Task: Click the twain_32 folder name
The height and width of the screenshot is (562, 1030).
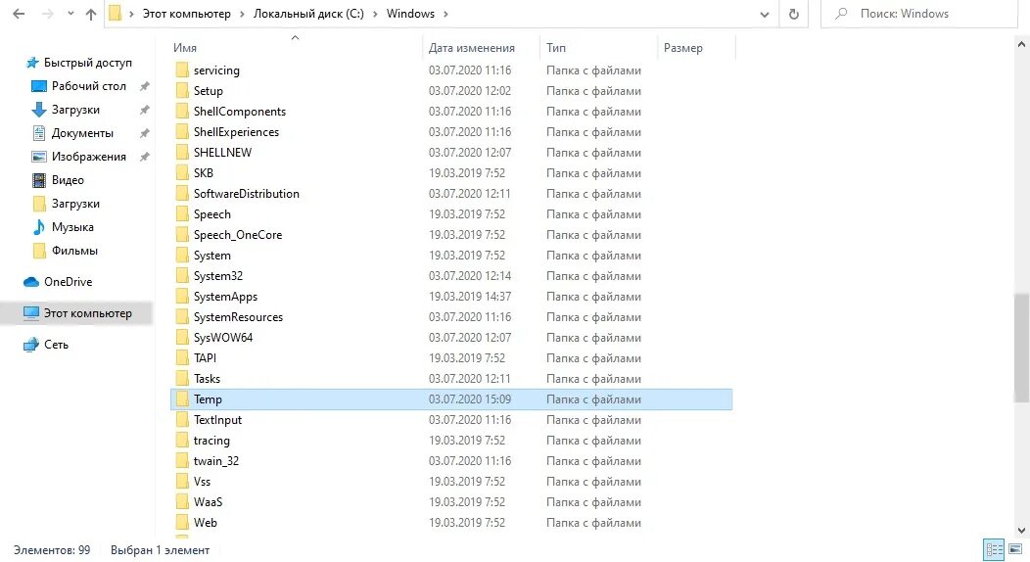Action: click(216, 461)
